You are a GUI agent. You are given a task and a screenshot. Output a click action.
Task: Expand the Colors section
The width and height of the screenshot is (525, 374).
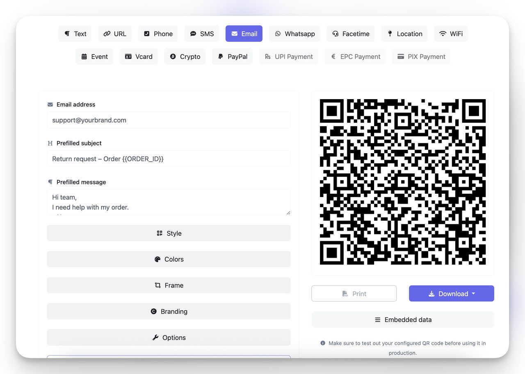pyautogui.click(x=169, y=259)
